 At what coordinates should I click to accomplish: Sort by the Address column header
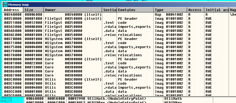[x=13, y=10]
